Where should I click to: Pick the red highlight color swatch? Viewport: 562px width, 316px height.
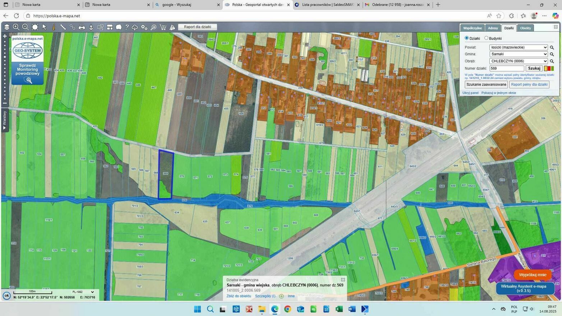point(549,68)
